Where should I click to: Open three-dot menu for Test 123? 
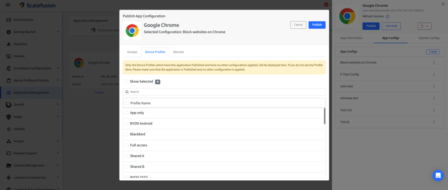coord(434,110)
